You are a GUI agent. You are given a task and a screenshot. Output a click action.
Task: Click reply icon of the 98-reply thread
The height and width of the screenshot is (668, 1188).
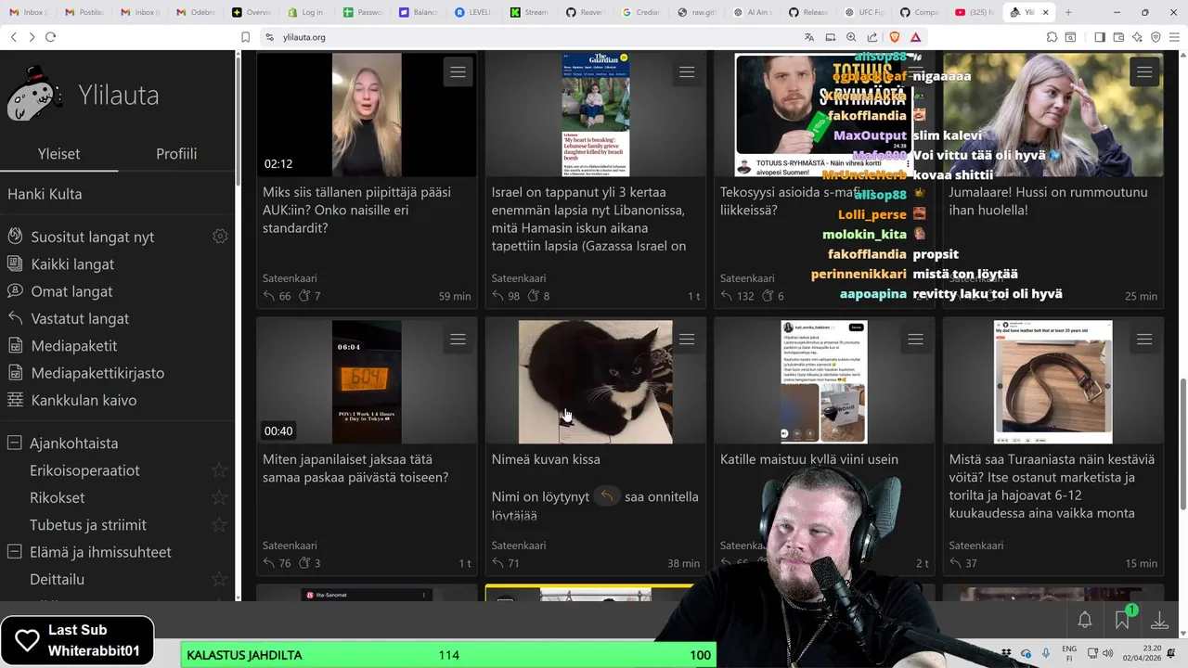point(498,296)
